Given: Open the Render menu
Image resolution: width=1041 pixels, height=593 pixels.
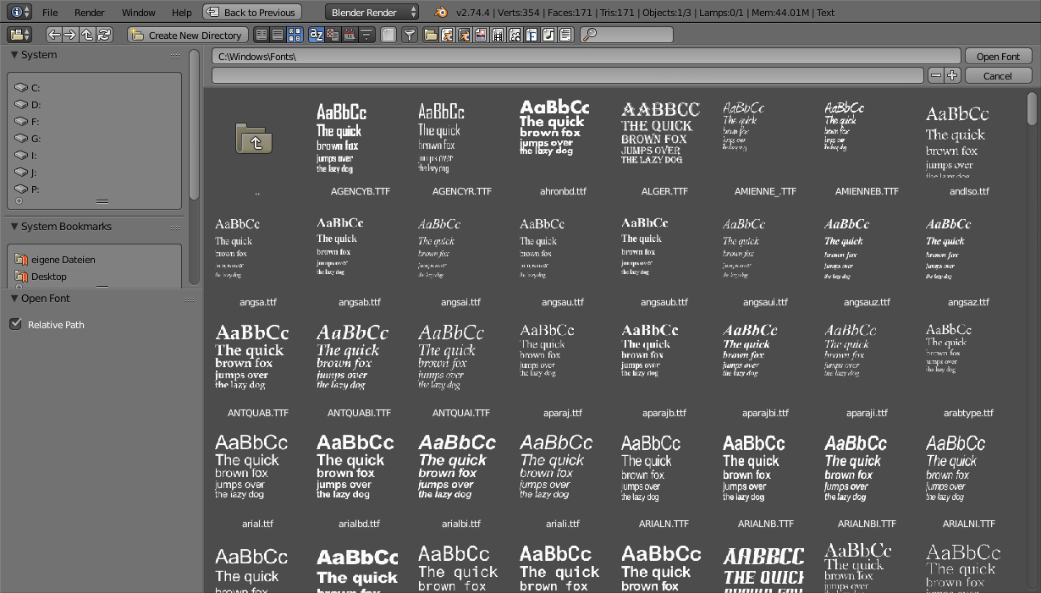Looking at the screenshot, I should pyautogui.click(x=90, y=12).
